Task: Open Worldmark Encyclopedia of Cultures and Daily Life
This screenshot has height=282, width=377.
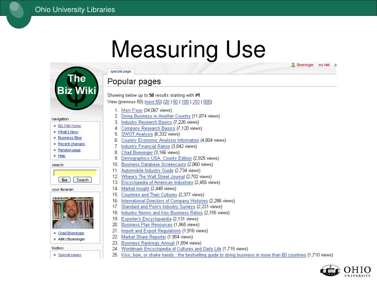Action: (x=171, y=249)
